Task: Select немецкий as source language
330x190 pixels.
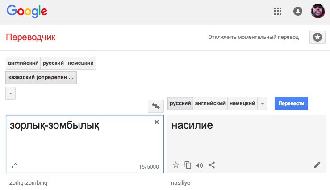Action: [81, 63]
